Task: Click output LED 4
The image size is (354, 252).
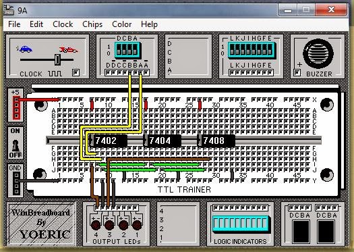Action: (96, 225)
